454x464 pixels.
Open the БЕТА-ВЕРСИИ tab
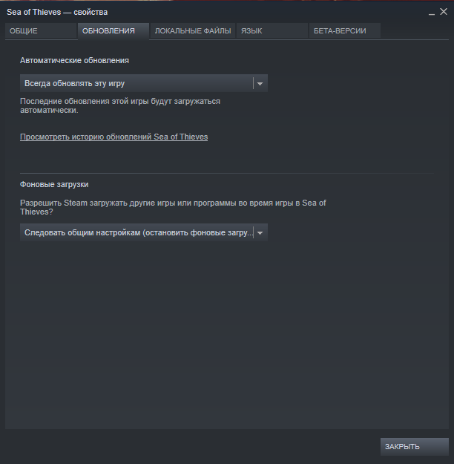coord(345,30)
